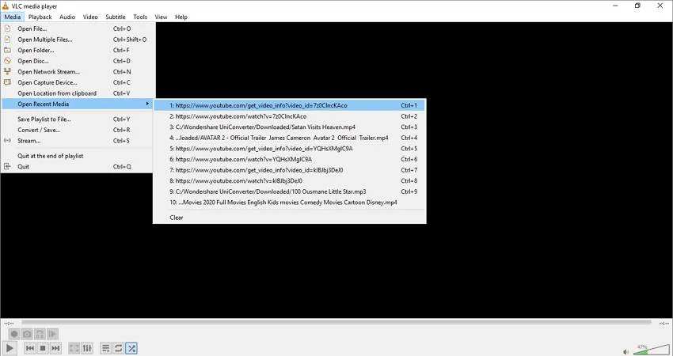Click the Quit door icon
This screenshot has height=356, width=673.
[x=7, y=166]
